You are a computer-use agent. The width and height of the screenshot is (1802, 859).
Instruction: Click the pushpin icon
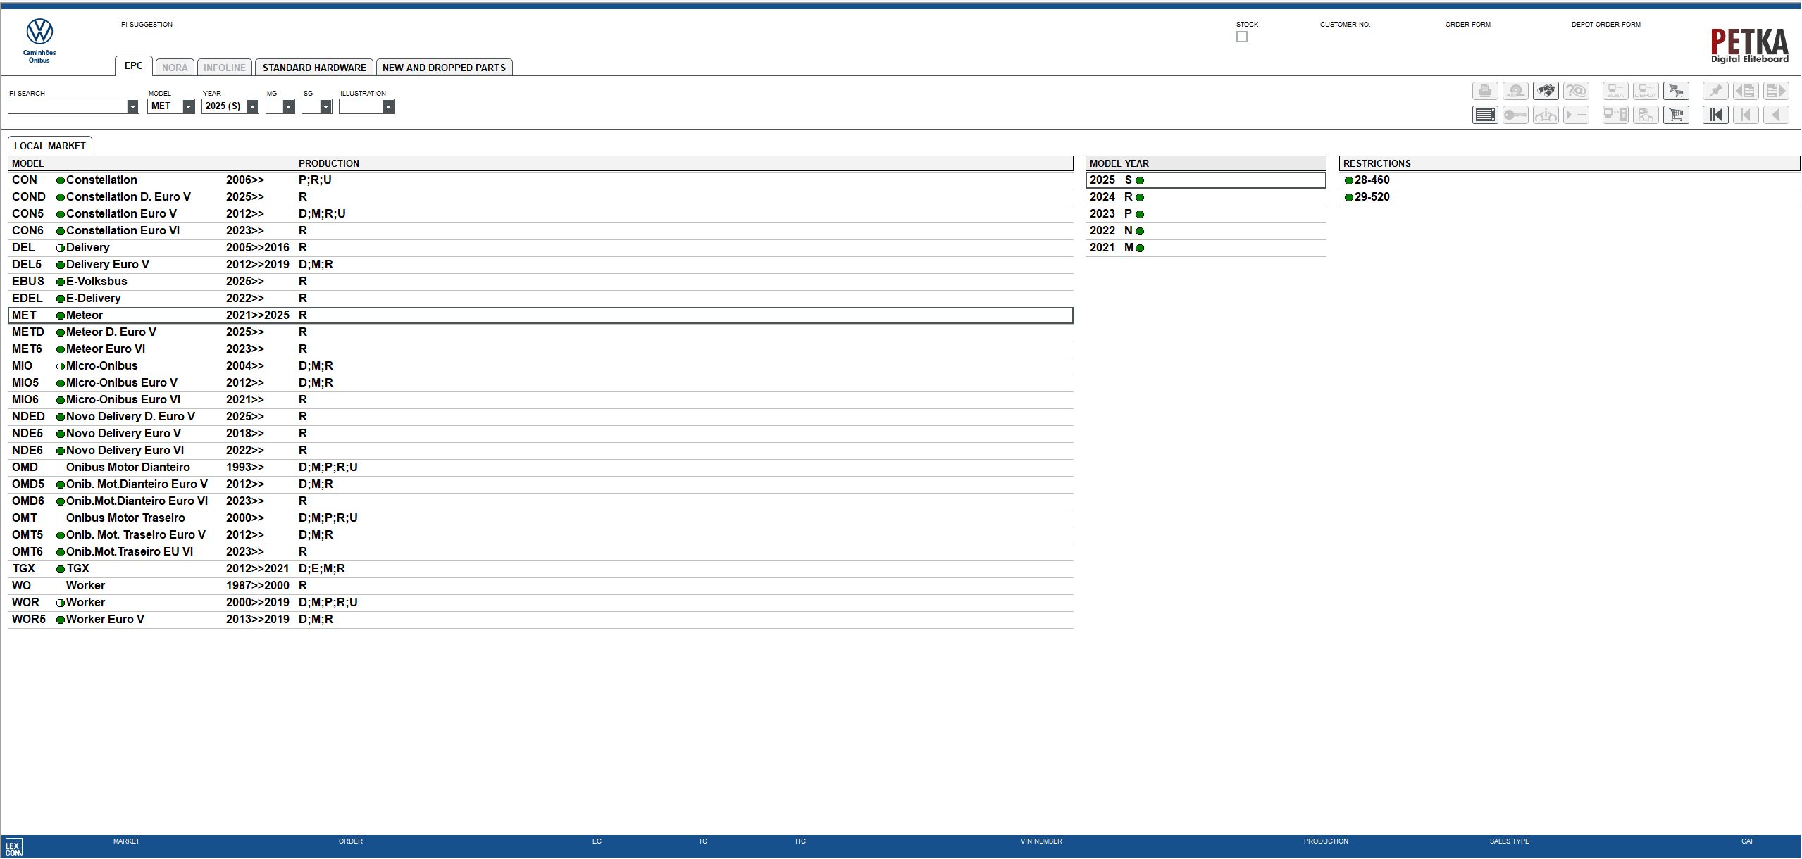1715,92
